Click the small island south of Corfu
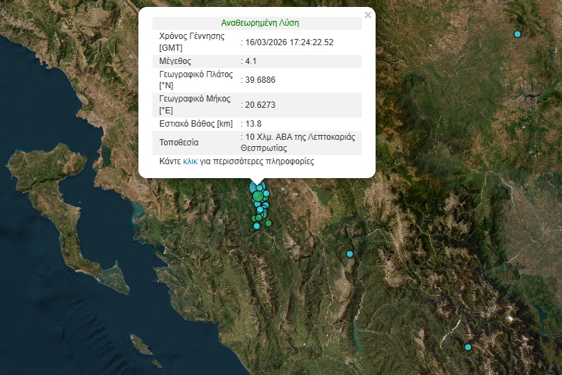The width and height of the screenshot is (562, 375). (141, 344)
